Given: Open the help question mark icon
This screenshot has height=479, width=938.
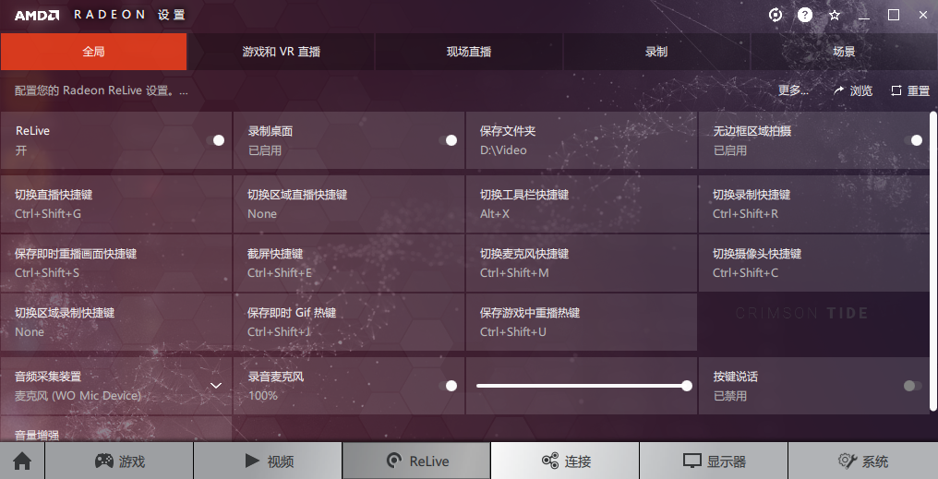Looking at the screenshot, I should (x=805, y=15).
